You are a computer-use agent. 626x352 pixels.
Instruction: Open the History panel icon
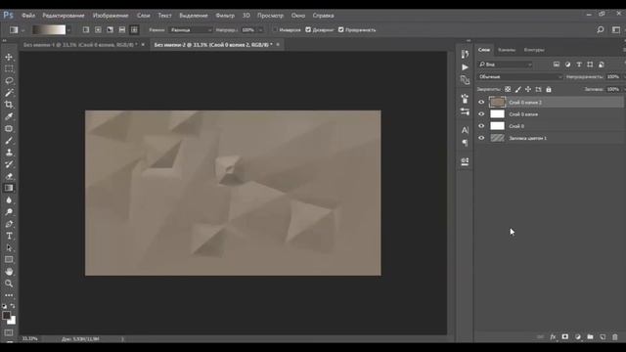point(465,54)
